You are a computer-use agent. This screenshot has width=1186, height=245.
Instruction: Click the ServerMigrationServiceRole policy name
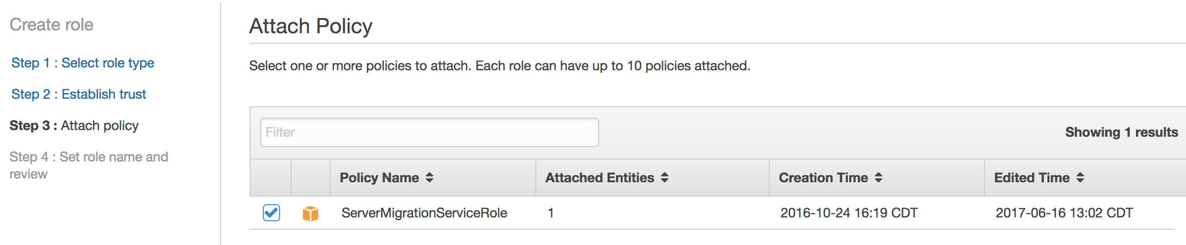[x=424, y=213]
